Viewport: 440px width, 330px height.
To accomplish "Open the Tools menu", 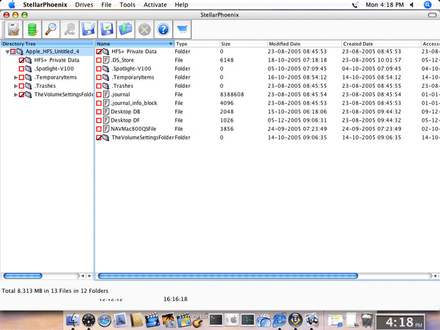I will click(x=127, y=4).
